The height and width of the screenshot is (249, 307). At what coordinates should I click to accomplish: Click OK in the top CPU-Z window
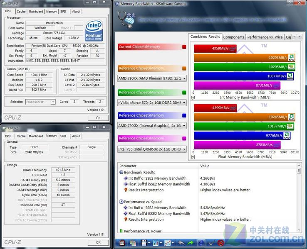[98, 118]
